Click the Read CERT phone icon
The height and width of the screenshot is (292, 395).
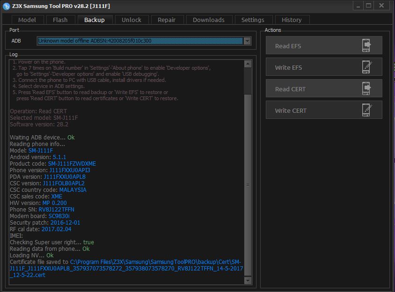366,88
